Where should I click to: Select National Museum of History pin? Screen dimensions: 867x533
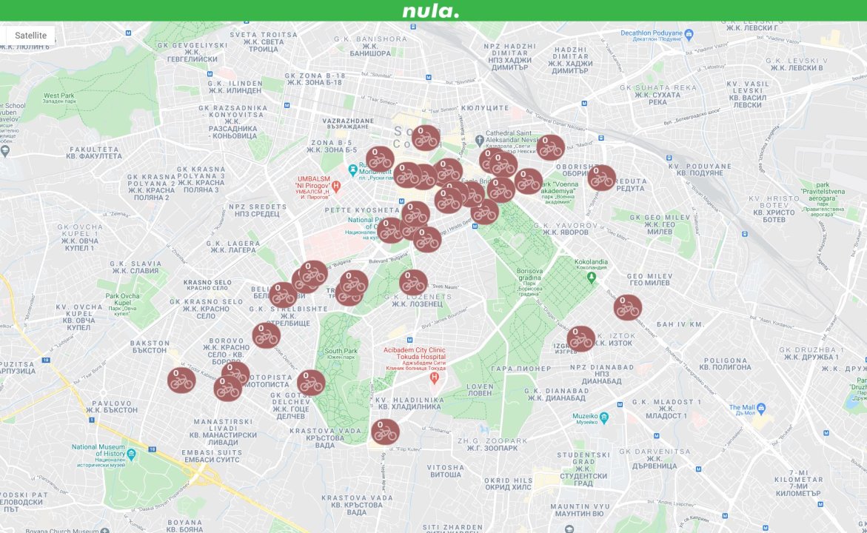(x=131, y=453)
